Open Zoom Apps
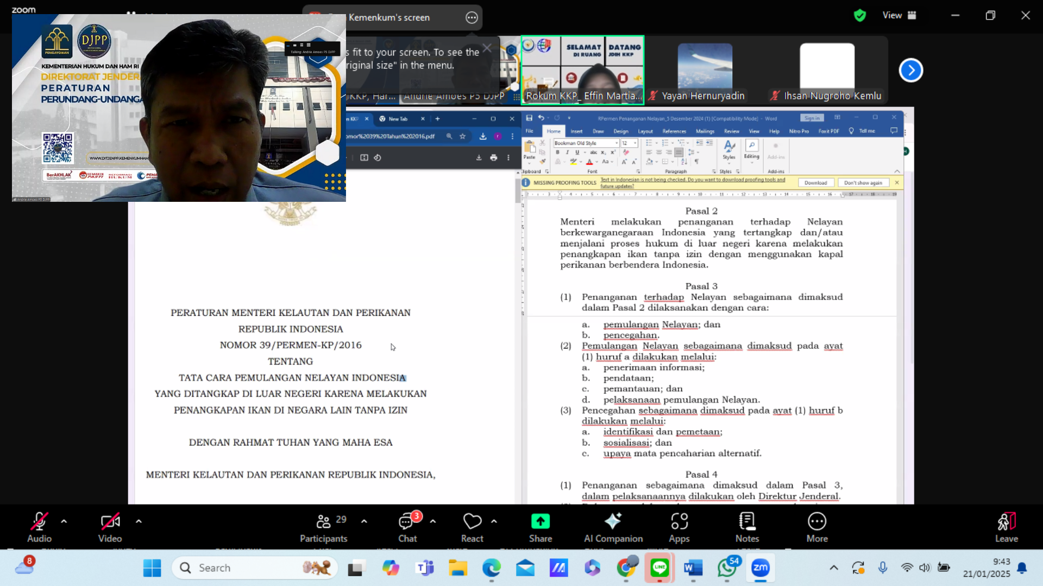The width and height of the screenshot is (1043, 586). 679,527
